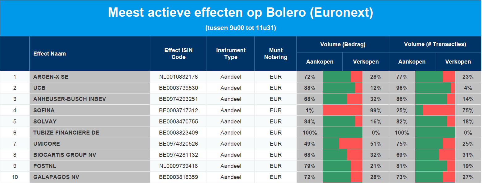Click the ARGEN-X SE stock name
This screenshot has width=482, height=183.
coord(51,77)
